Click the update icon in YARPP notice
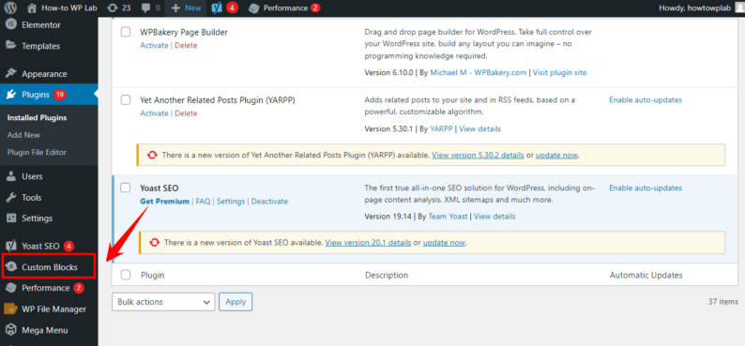 (x=153, y=156)
